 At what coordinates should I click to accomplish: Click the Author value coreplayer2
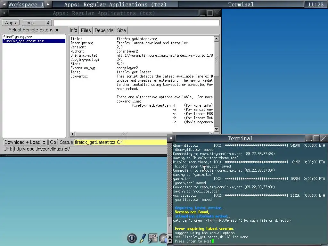(127, 51)
